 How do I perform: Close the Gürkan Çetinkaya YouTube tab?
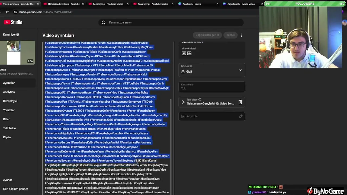point(83,4)
